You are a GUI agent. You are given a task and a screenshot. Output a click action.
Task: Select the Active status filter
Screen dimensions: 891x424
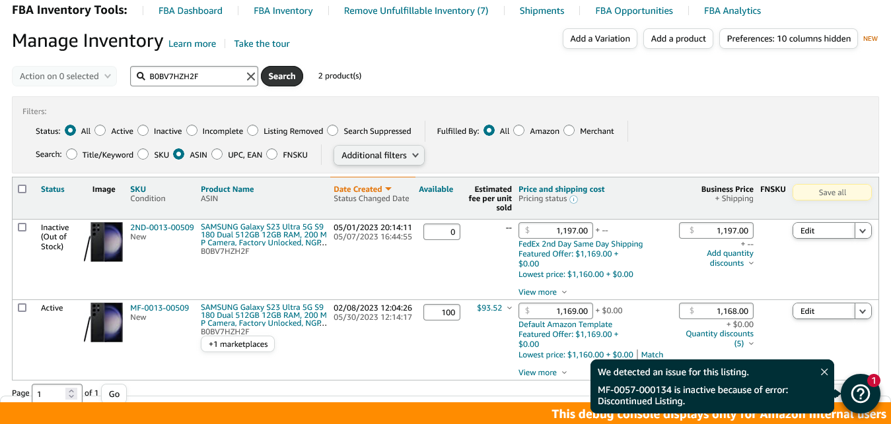[x=100, y=131]
